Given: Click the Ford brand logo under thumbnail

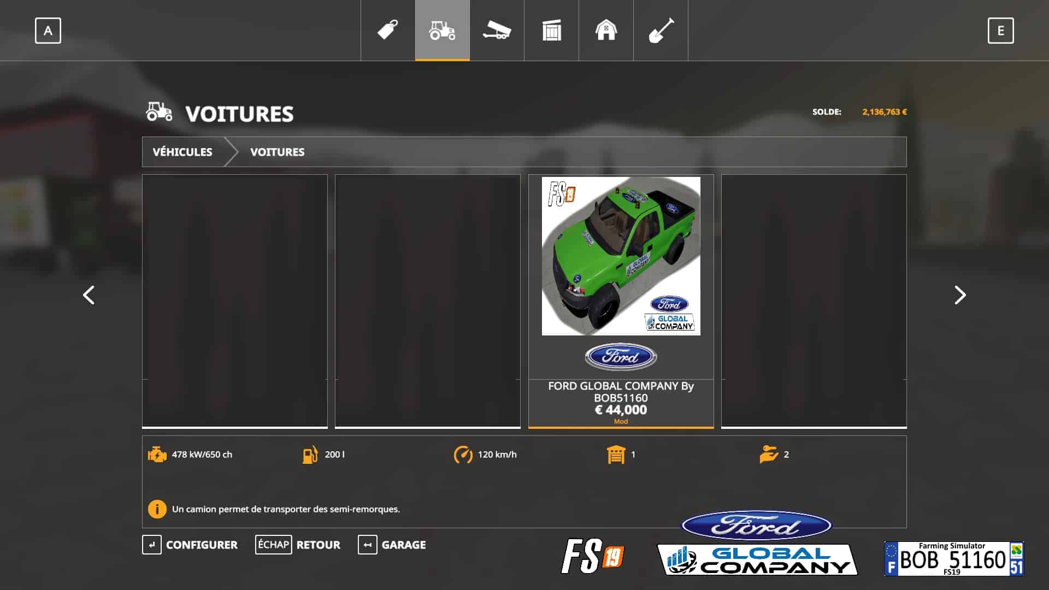Looking at the screenshot, I should 621,357.
